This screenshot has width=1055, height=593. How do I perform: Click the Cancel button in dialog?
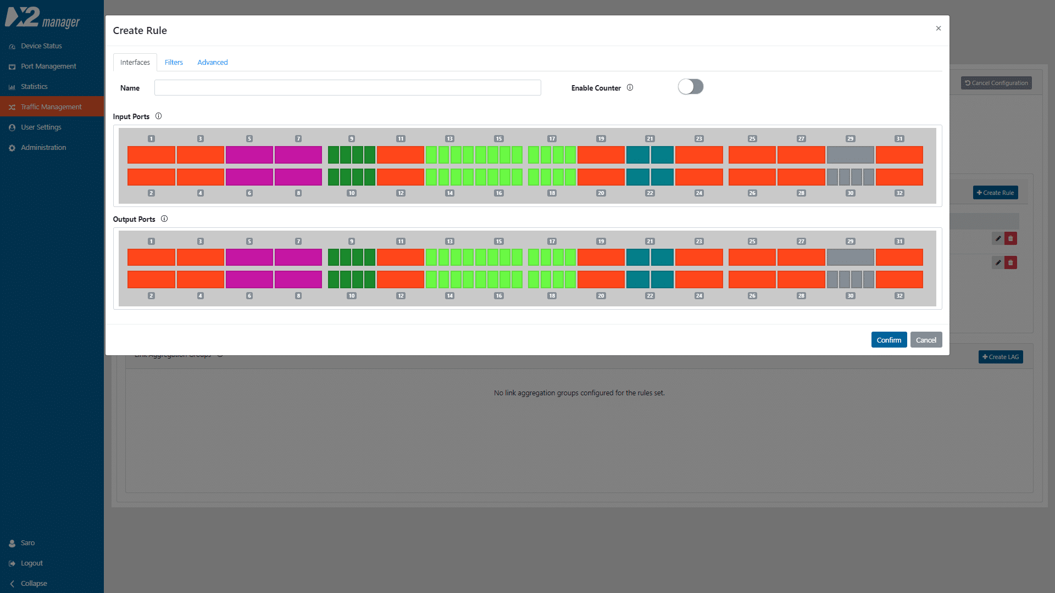click(x=926, y=340)
